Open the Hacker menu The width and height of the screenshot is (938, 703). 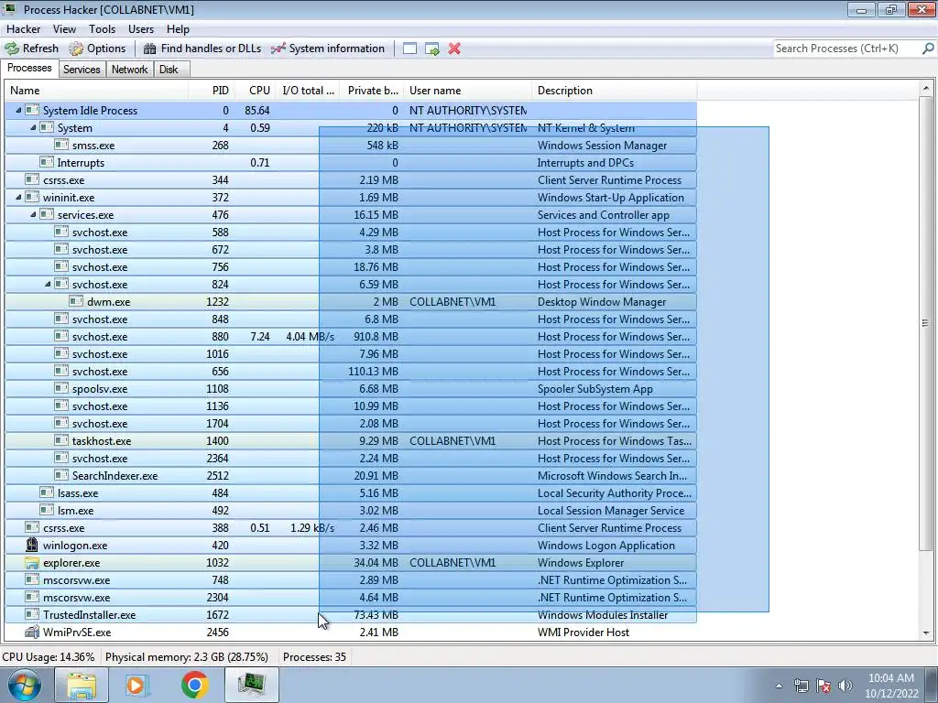(x=23, y=28)
